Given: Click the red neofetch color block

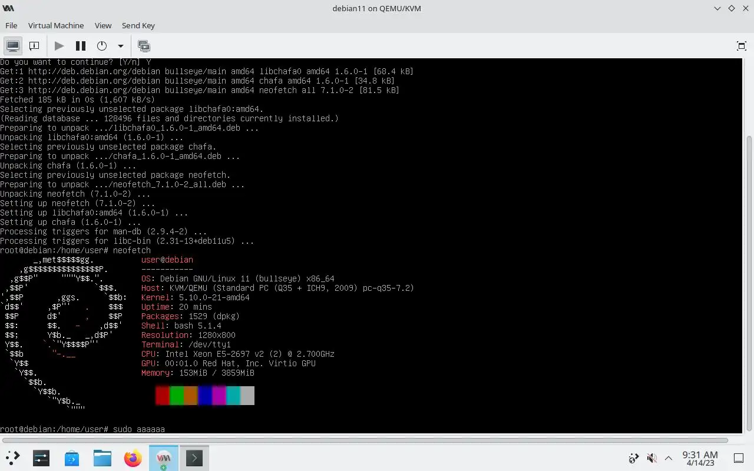Looking at the screenshot, I should pyautogui.click(x=163, y=396).
